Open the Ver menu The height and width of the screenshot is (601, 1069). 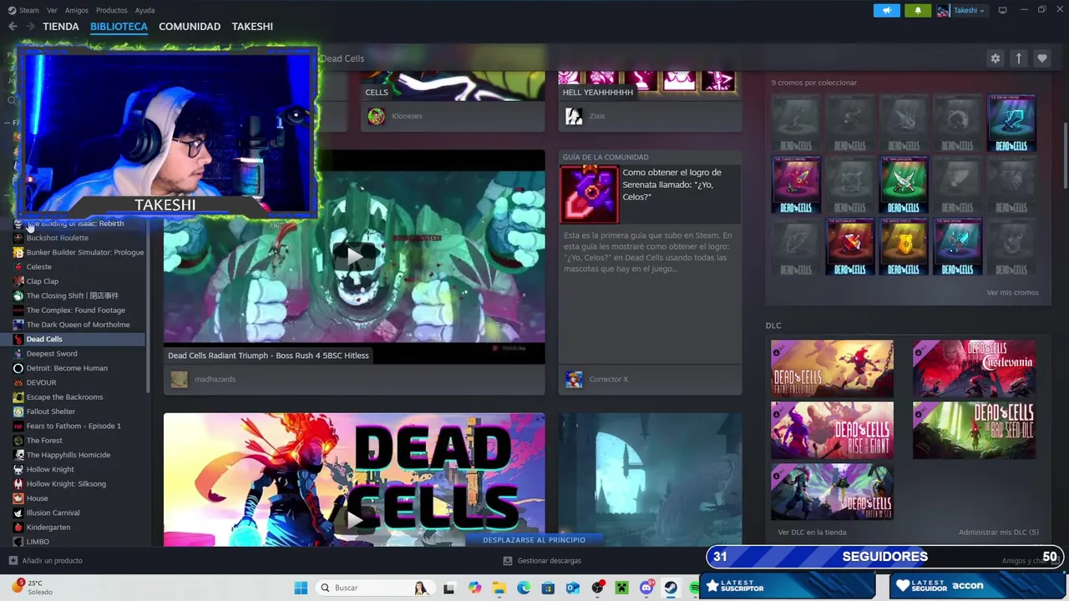click(x=52, y=10)
